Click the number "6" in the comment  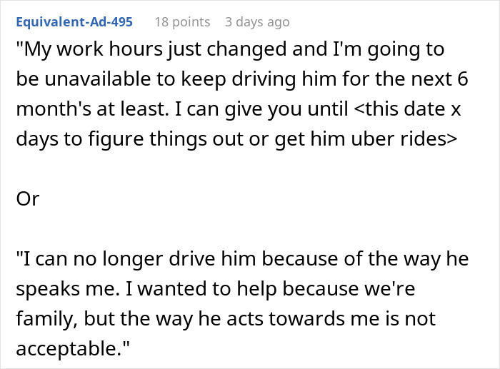pyautogui.click(x=461, y=79)
